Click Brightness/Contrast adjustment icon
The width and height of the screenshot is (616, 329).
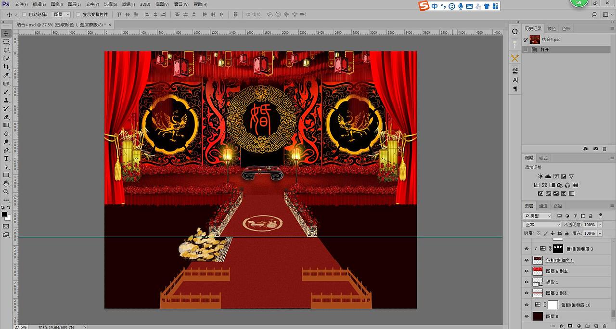click(540, 177)
